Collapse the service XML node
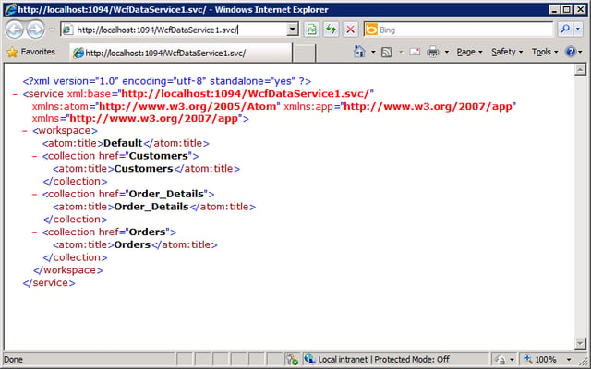 point(15,94)
